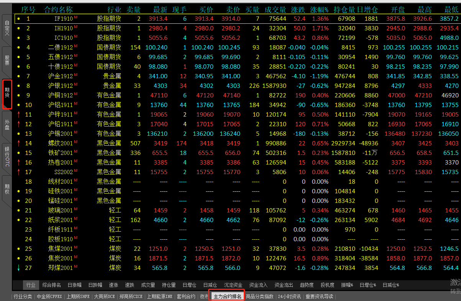Open the 期权 side tab
Image resolution: width=461 pixels, height=301 pixels.
tap(7, 189)
